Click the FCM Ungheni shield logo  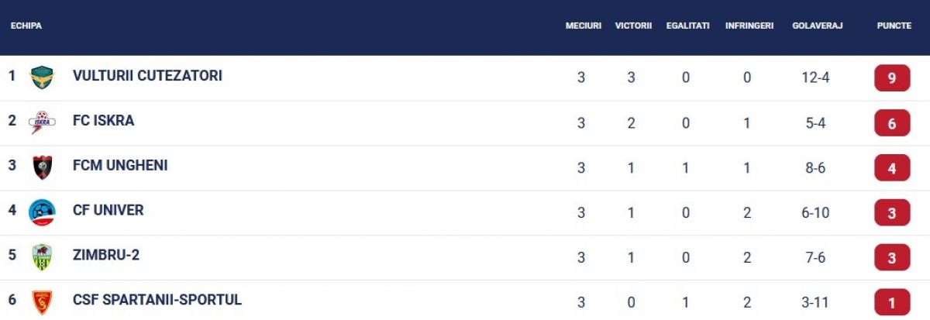point(42,167)
